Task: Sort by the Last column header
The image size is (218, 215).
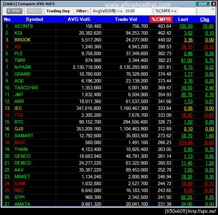Action: [x=183, y=19]
